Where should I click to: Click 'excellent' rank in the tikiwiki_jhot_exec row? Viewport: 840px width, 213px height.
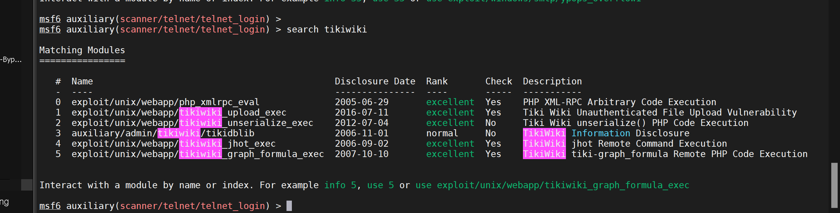click(450, 144)
